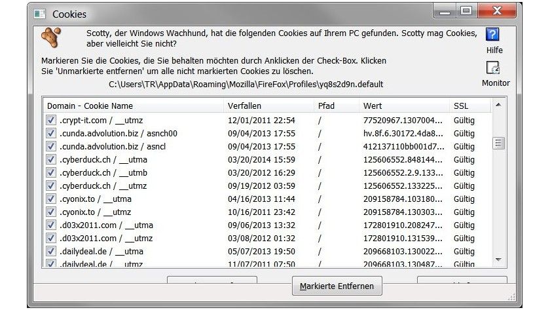The image size is (550, 310).
Task: Uncheck .cyberduck.ch __utmb cookie checkbox
Action: (x=51, y=172)
